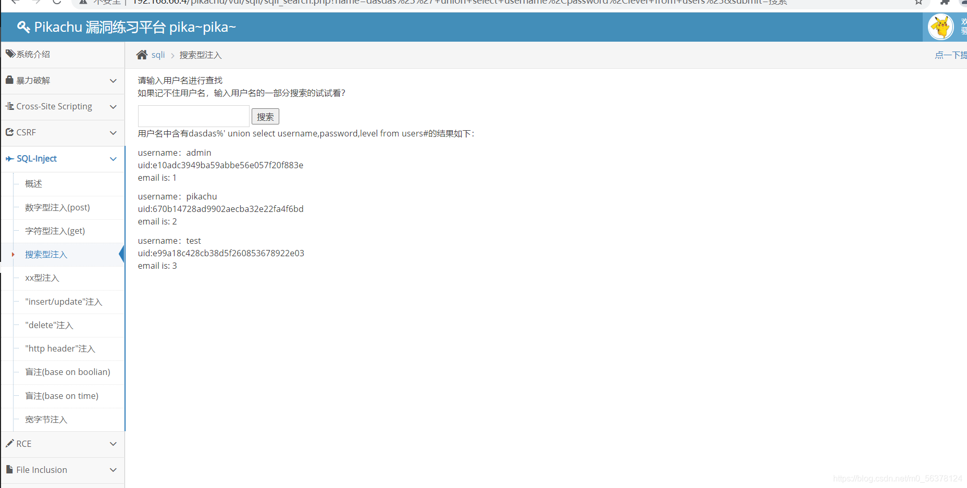Click the 暴力破解 lock icon

click(x=9, y=80)
